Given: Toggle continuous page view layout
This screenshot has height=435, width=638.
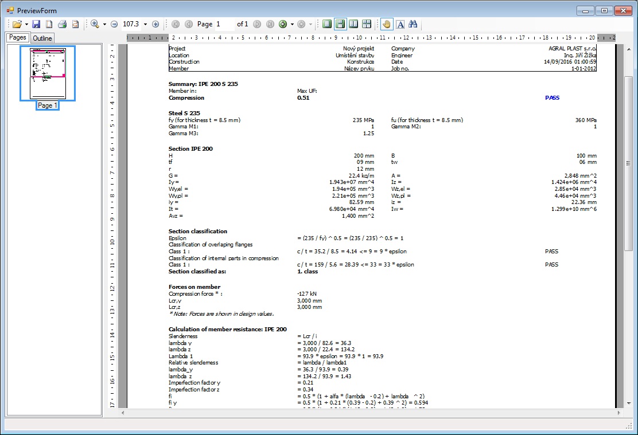Looking at the screenshot, I should point(340,24).
